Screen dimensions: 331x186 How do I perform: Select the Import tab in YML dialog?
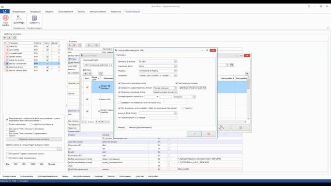point(122,128)
